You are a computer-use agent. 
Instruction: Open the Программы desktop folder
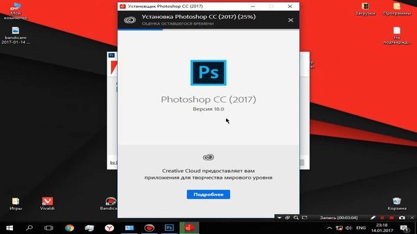397,9
